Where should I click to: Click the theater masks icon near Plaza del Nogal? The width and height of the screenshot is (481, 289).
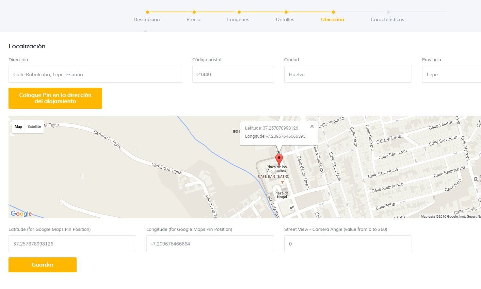click(291, 207)
